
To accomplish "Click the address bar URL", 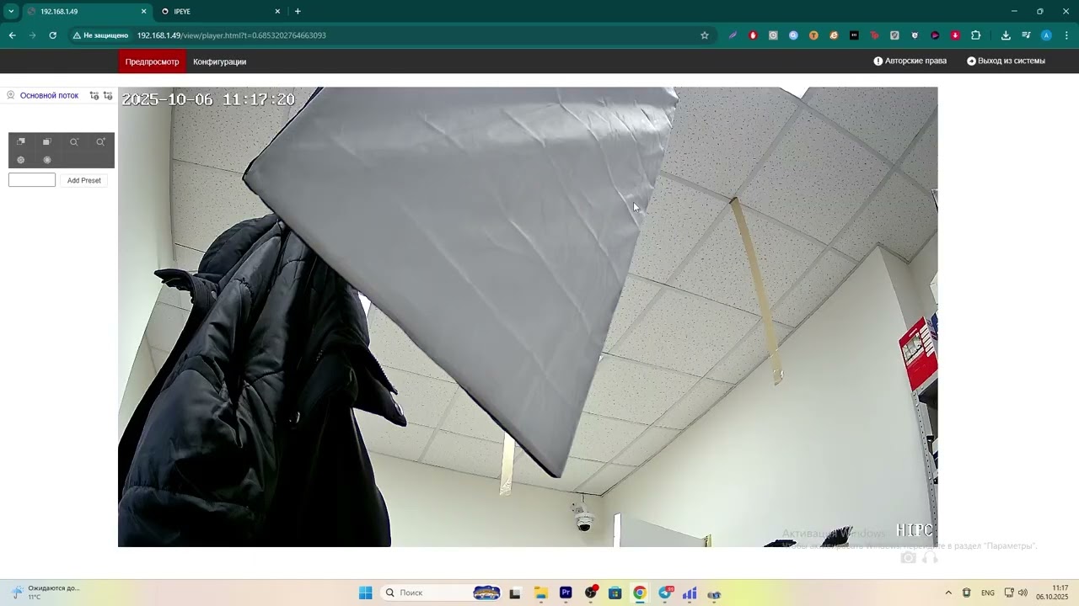I will click(x=232, y=35).
